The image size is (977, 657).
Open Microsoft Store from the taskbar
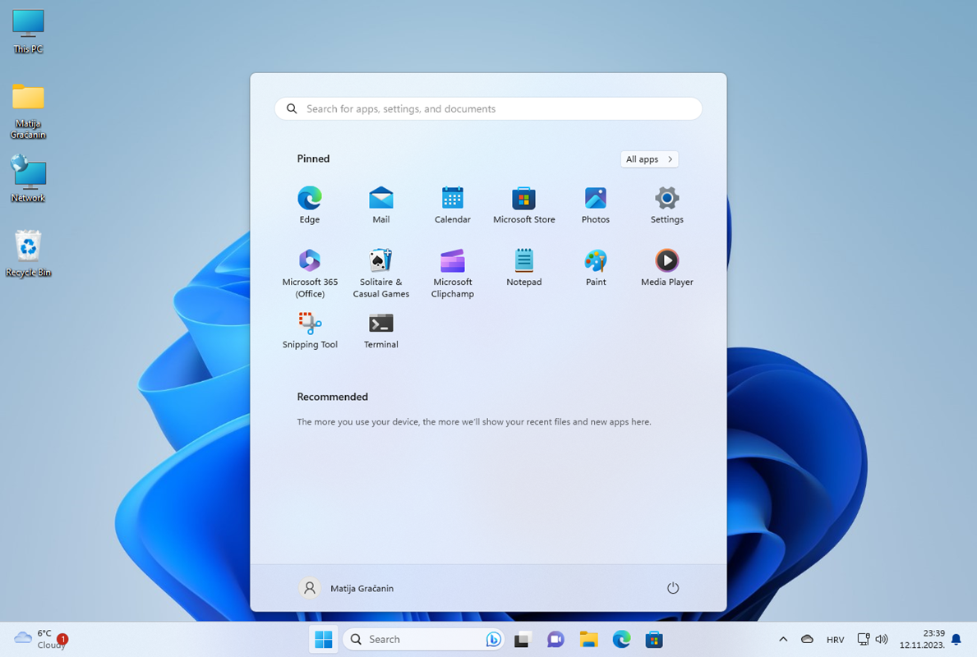point(653,639)
